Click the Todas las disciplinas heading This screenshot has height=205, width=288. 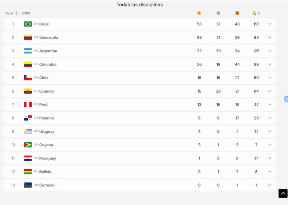(140, 5)
